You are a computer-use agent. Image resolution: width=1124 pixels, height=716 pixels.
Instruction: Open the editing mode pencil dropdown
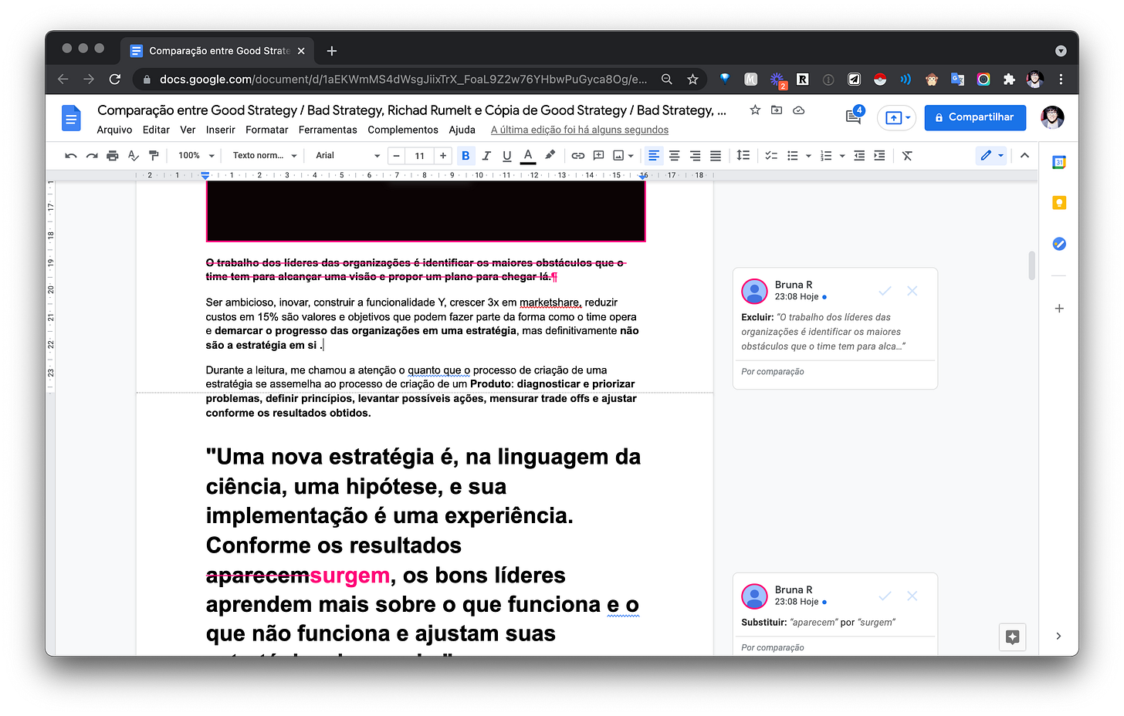click(992, 156)
